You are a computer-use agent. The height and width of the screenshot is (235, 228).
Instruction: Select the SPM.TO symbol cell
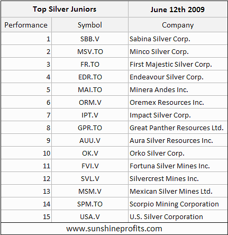click(x=90, y=204)
